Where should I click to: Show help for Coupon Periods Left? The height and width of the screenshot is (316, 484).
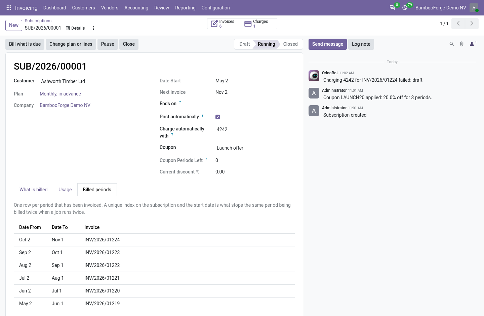click(206, 159)
